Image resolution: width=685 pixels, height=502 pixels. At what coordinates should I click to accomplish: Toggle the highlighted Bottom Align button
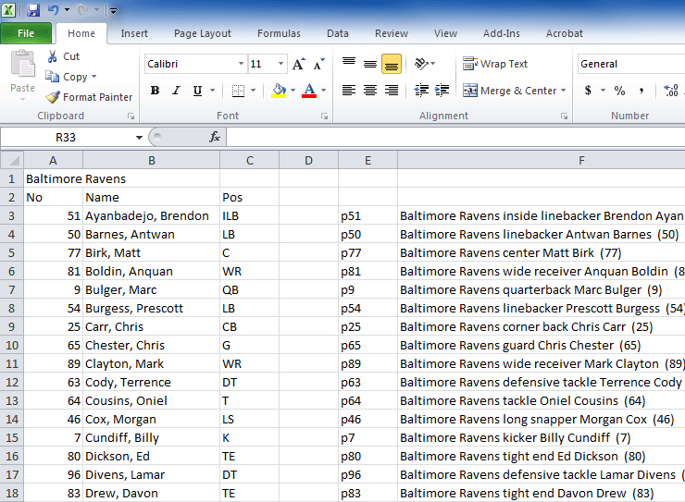pyautogui.click(x=392, y=64)
